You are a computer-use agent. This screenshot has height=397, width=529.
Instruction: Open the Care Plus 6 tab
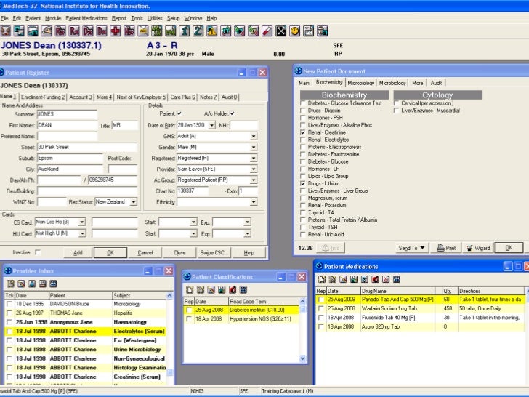[182, 97]
